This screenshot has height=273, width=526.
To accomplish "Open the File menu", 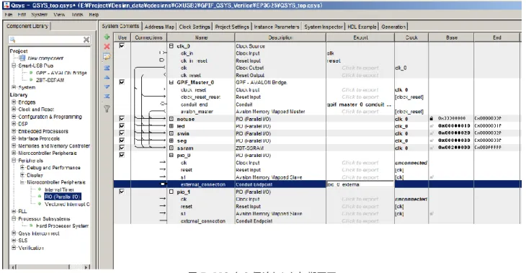I will (9, 14).
